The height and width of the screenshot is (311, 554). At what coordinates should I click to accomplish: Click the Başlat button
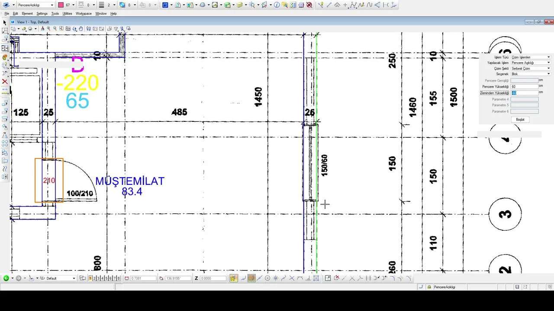(520, 120)
